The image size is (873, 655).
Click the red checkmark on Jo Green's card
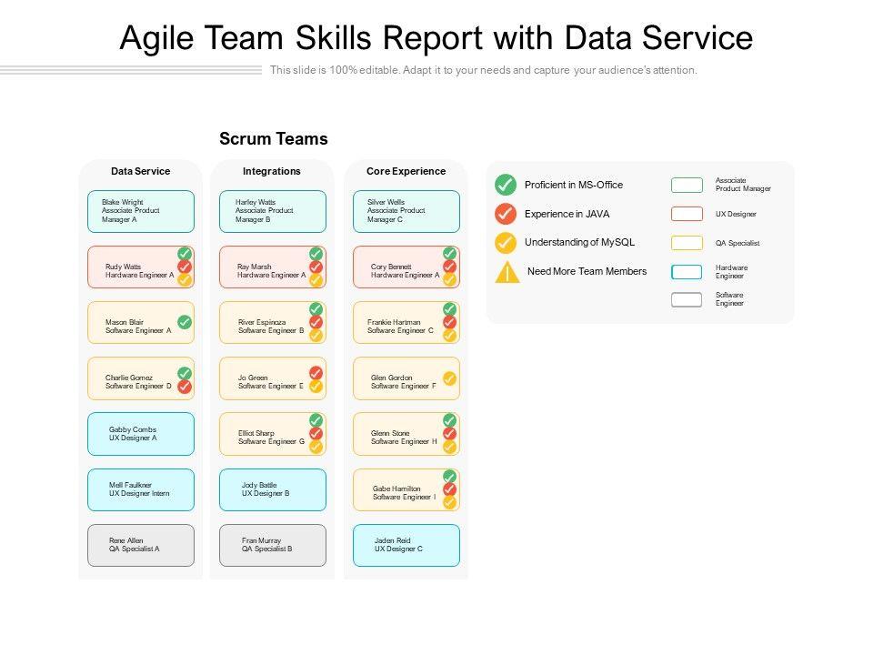coord(316,373)
